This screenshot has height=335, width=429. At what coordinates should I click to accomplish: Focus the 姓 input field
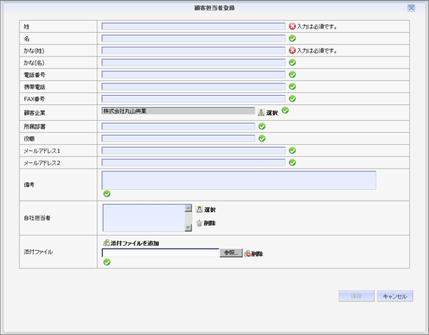coord(194,26)
